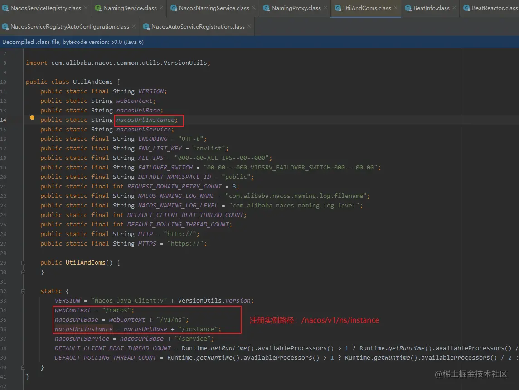The height and width of the screenshot is (390, 519).
Task: Click VERSION assignment on line 33
Action: click(68, 301)
